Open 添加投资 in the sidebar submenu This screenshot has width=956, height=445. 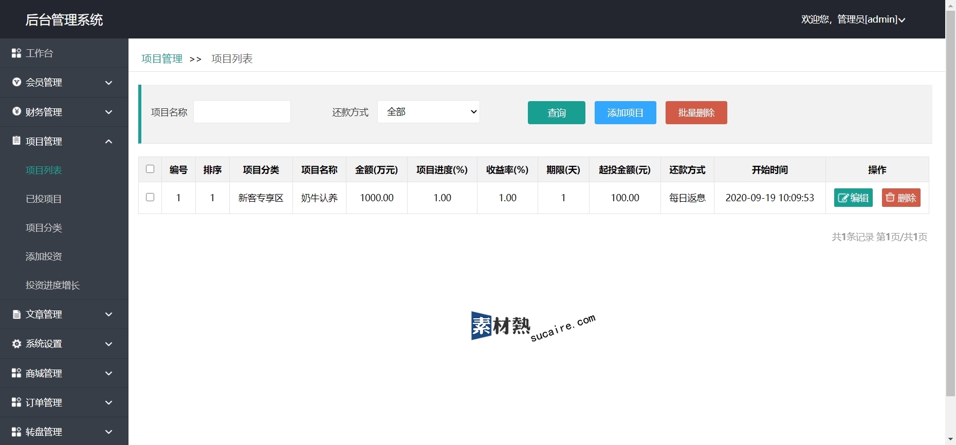[x=44, y=256]
